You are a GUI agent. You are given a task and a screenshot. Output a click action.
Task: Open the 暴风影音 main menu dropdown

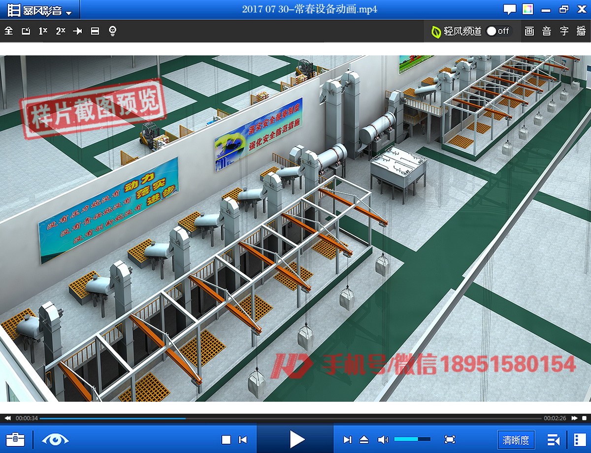(x=40, y=10)
